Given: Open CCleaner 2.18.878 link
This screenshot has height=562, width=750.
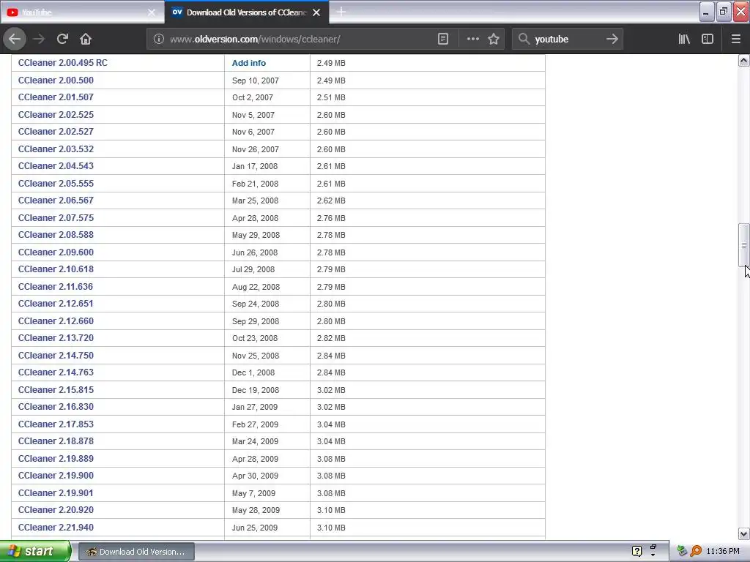Looking at the screenshot, I should (56, 441).
